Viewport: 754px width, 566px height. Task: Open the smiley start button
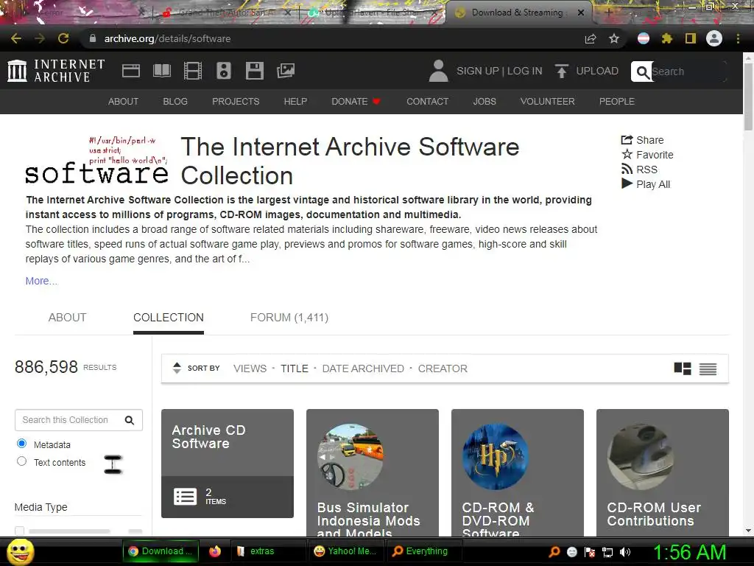click(x=20, y=551)
